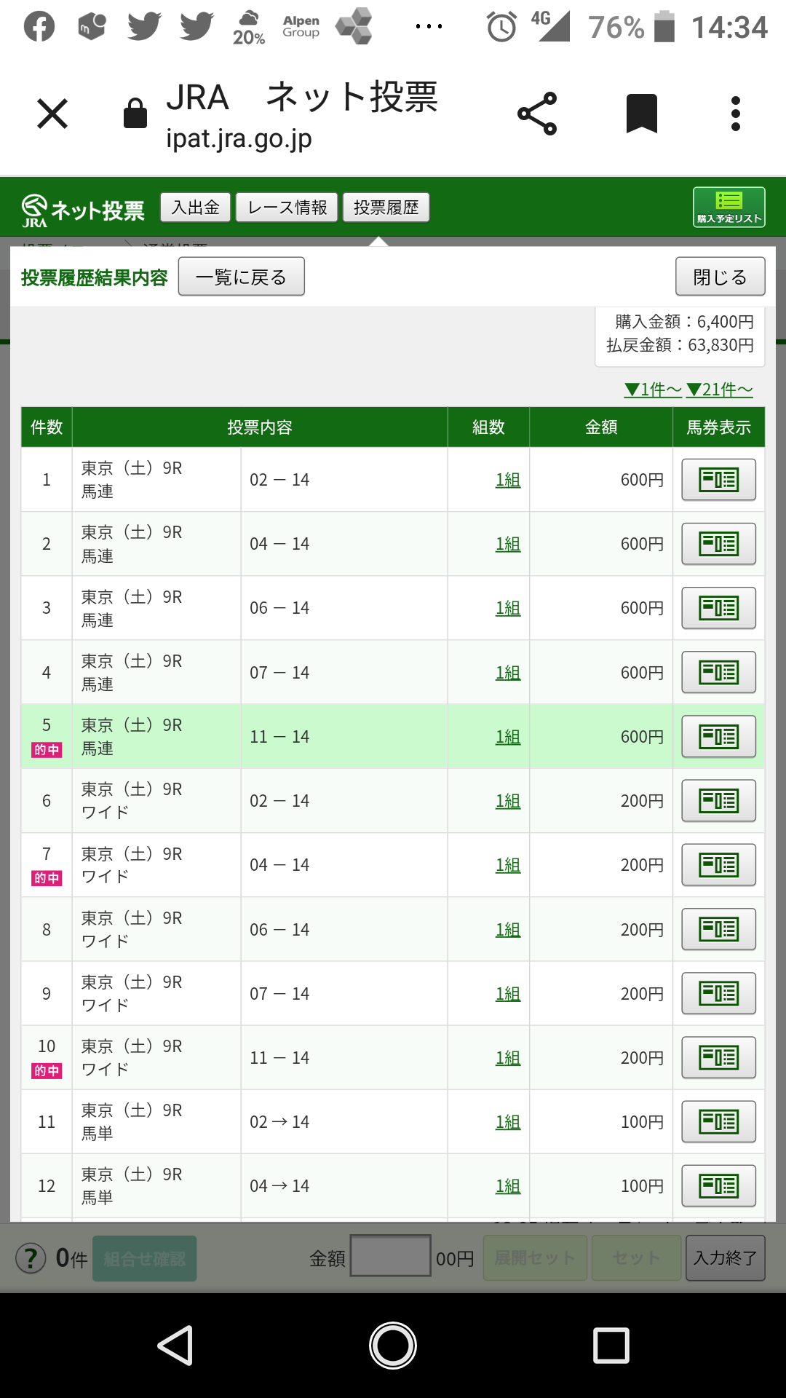Open the 入出金 tab
Image resolution: width=786 pixels, height=1398 pixels.
pyautogui.click(x=195, y=208)
